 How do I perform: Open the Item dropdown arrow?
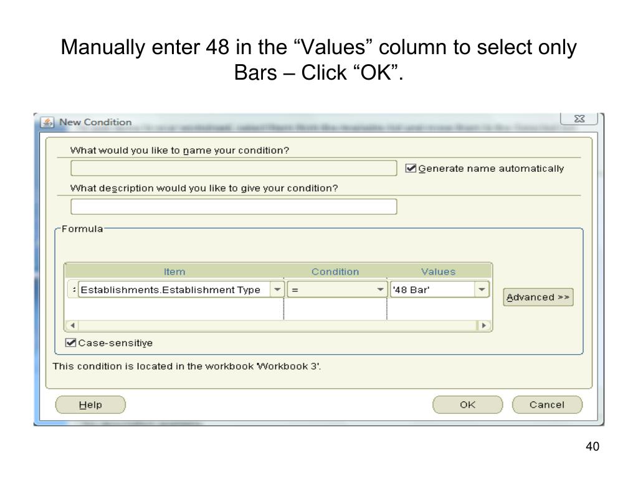(x=277, y=289)
